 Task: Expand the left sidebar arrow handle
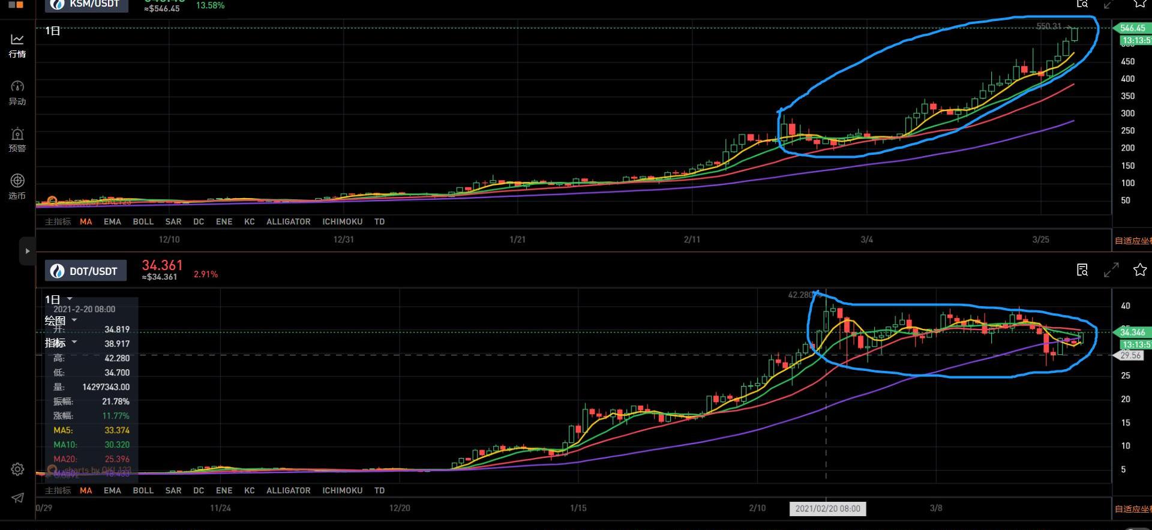click(x=27, y=251)
